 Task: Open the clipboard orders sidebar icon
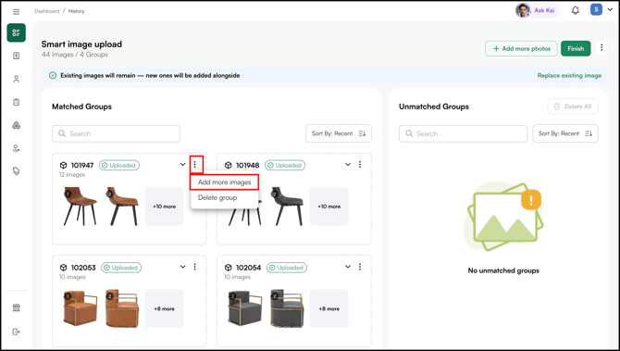[x=17, y=102]
